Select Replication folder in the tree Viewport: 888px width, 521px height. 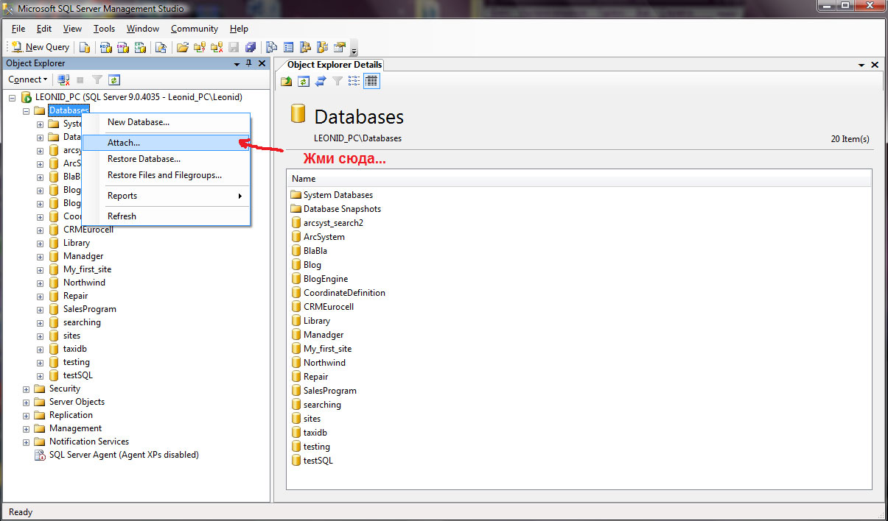click(x=71, y=415)
